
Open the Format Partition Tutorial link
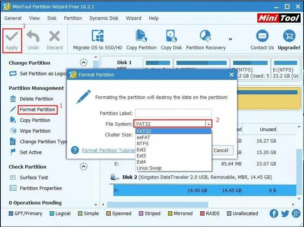[x=109, y=150]
